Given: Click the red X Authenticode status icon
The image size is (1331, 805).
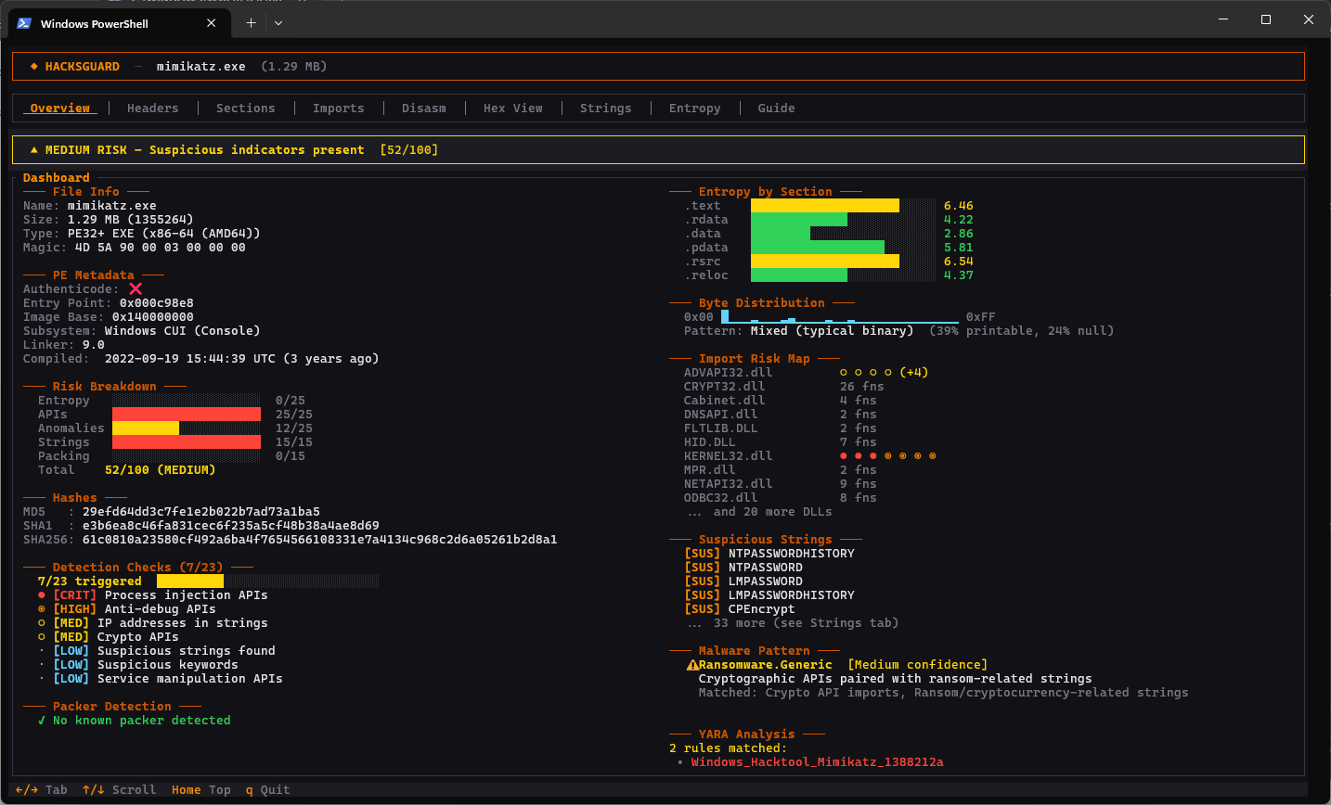Looking at the screenshot, I should click(x=136, y=289).
